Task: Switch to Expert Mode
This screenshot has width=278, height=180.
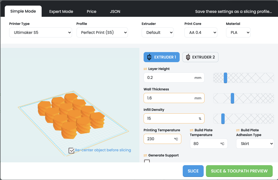Action: (x=61, y=11)
